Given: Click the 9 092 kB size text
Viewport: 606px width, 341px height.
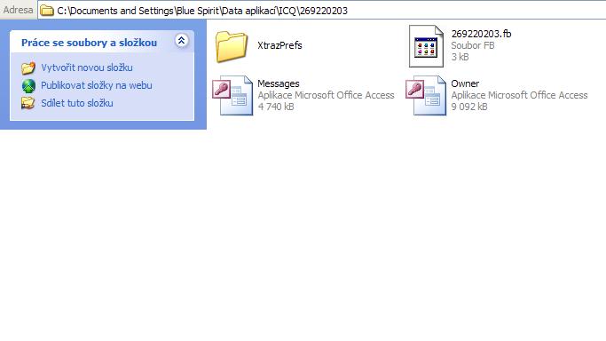Looking at the screenshot, I should click(x=469, y=107).
